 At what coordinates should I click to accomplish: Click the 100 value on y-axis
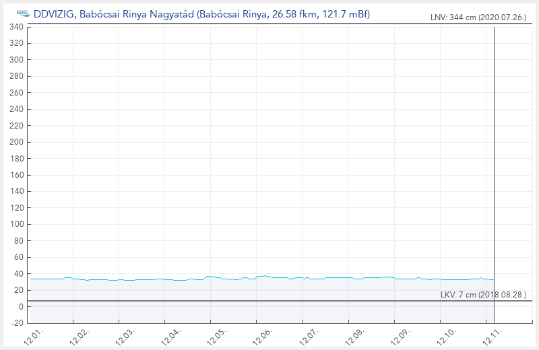(17, 224)
